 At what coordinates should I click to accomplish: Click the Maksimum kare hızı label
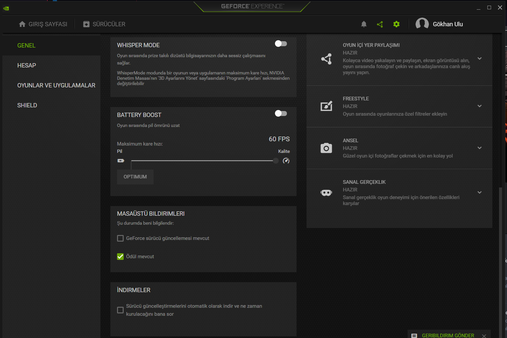140,144
